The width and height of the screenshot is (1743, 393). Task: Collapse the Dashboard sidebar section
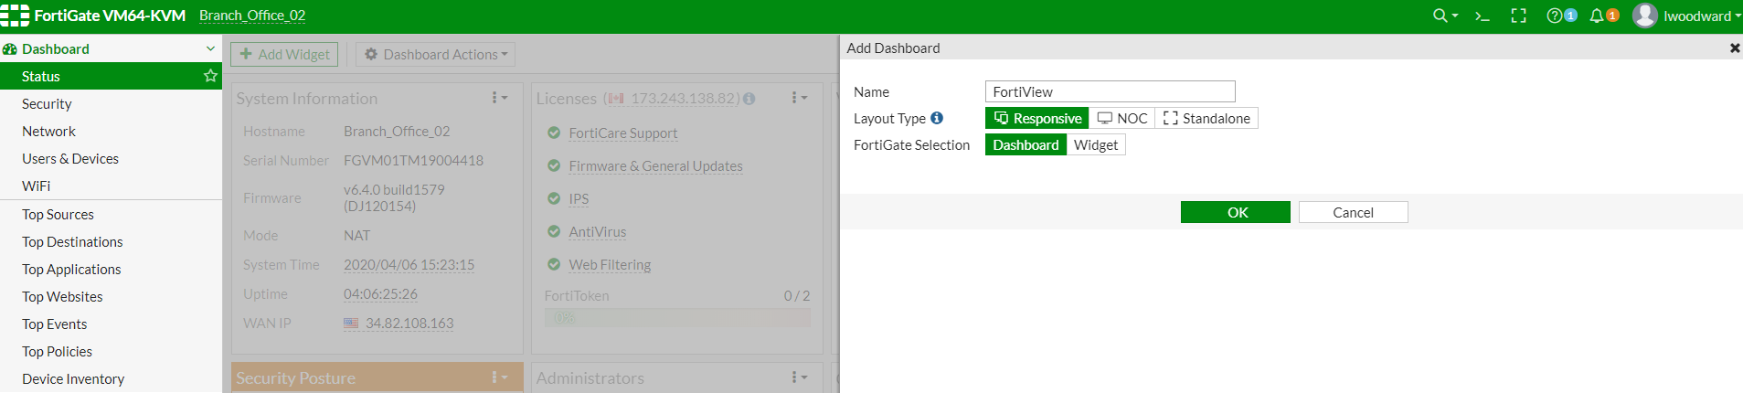tap(210, 48)
